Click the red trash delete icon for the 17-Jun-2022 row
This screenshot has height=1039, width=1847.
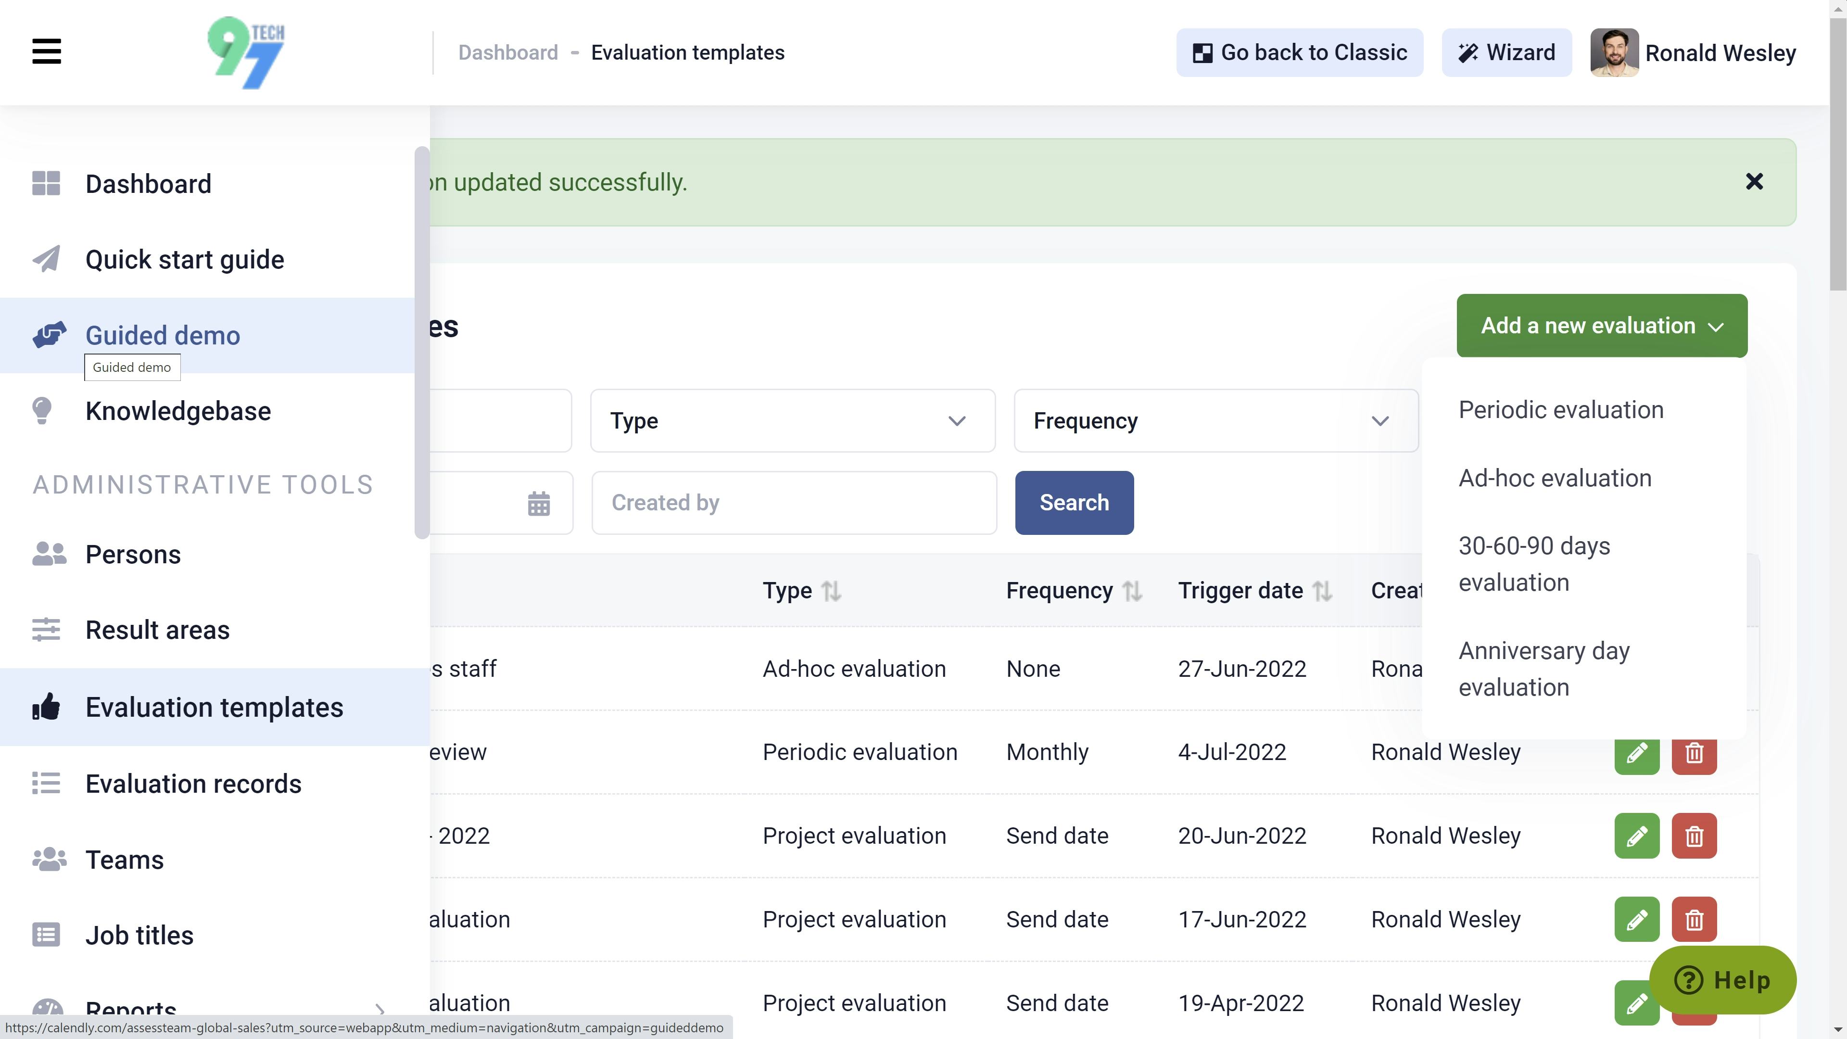1694,919
